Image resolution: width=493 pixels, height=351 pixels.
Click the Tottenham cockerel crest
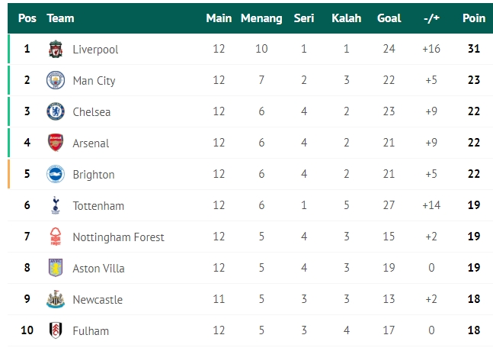click(56, 205)
